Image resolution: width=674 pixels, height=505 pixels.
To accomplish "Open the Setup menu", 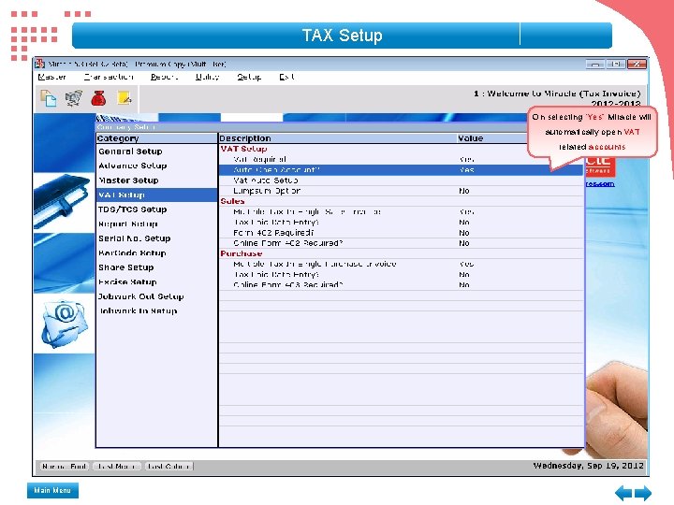I will coord(249,77).
